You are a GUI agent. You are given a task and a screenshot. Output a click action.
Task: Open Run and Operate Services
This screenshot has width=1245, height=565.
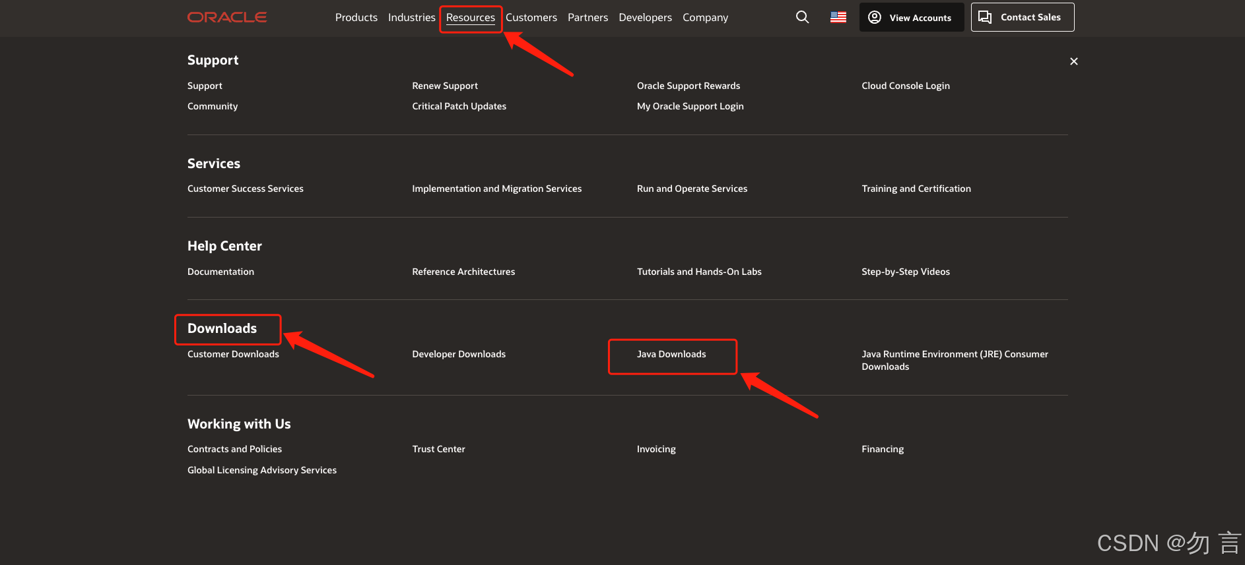click(x=692, y=189)
